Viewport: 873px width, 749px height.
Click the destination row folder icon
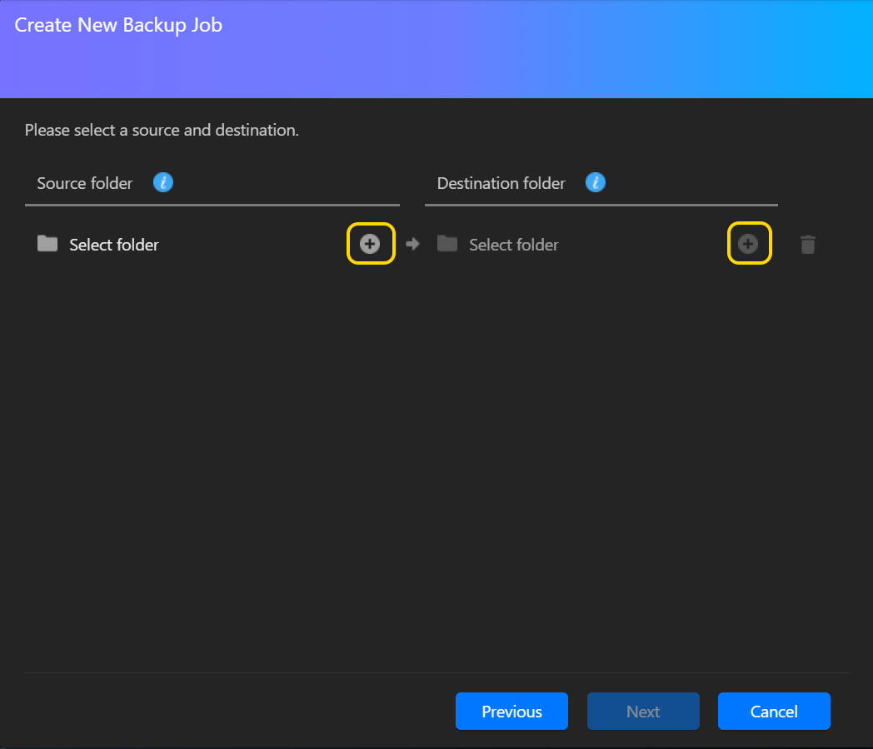(447, 244)
